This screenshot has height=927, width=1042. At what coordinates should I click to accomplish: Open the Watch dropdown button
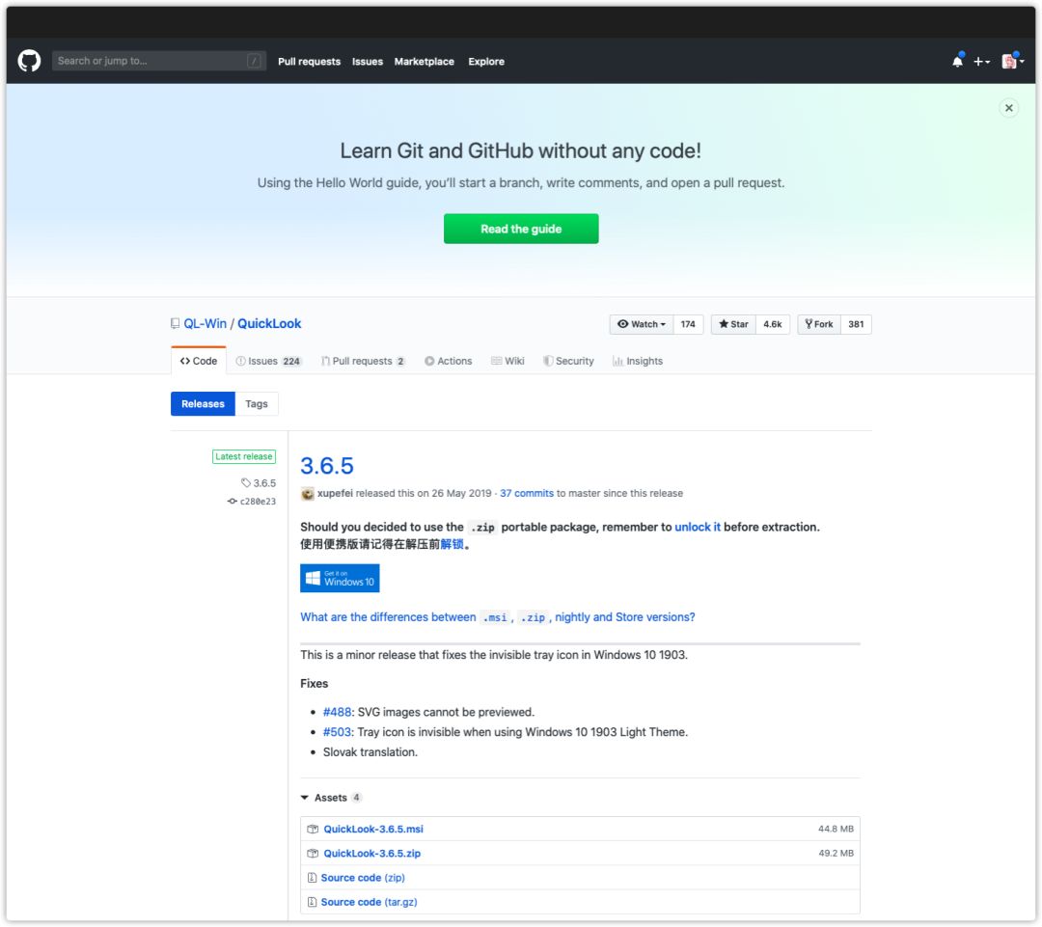[x=642, y=324]
